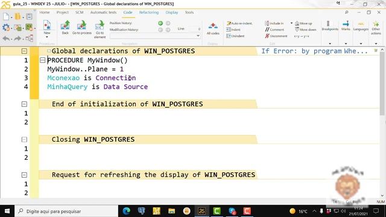This screenshot has width=386, height=217.
Task: Collapse the Closing WIN_POSTGRES section
Action: (x=24, y=139)
